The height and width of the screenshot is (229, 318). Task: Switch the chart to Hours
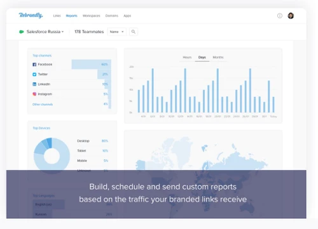tap(187, 57)
